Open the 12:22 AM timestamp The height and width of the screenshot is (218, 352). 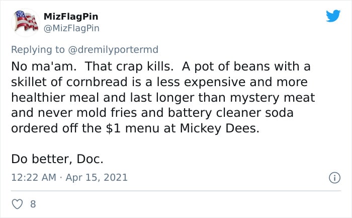[x=34, y=177]
